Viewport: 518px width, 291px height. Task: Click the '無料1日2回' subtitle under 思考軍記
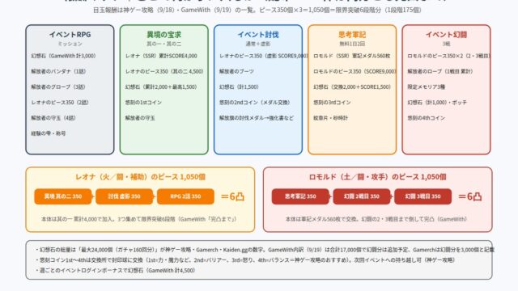pyautogui.click(x=352, y=44)
